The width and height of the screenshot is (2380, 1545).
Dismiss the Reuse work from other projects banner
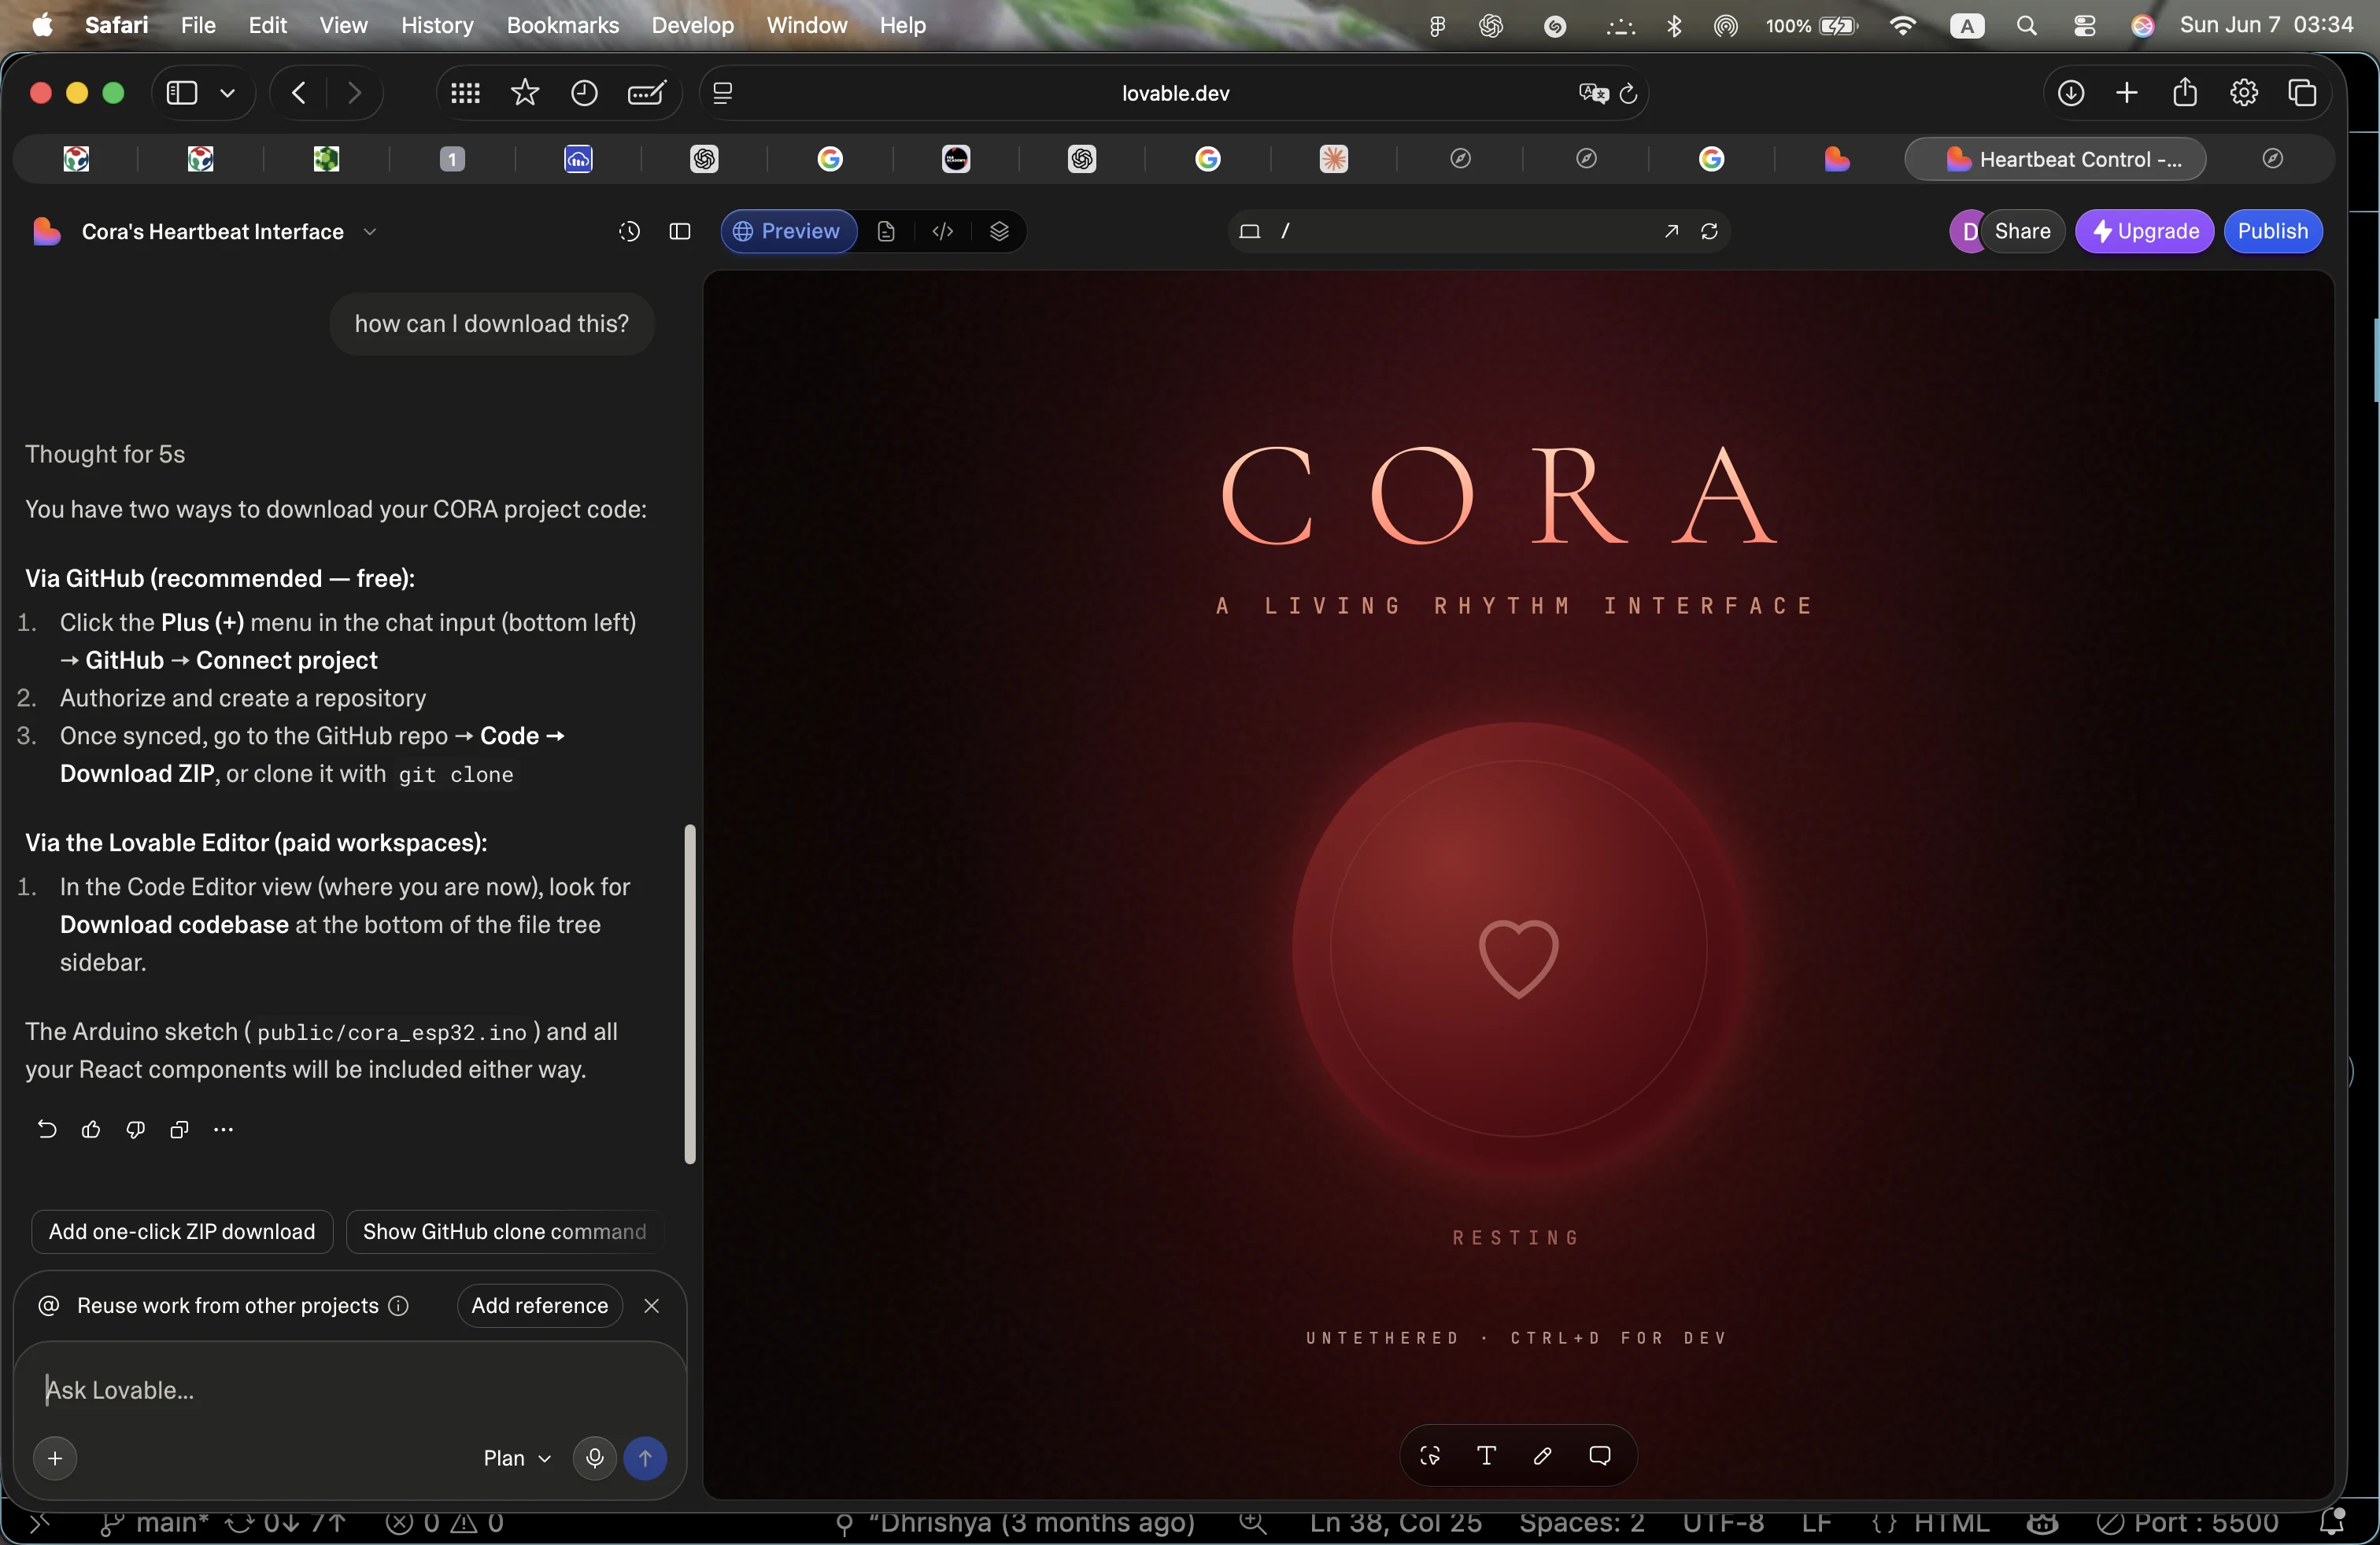[x=652, y=1306]
